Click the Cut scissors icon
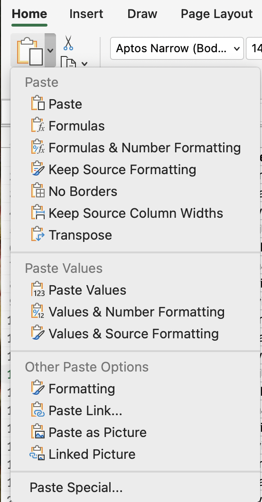This screenshot has width=262, height=502. (68, 43)
